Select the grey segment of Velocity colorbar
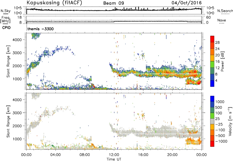 coord(212,121)
